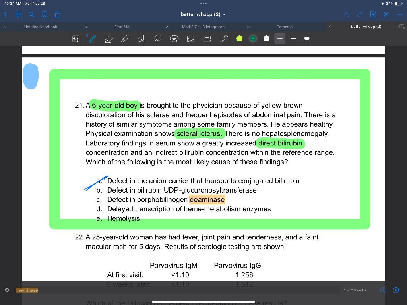
Task: Select the zoom window tool
Action: [x=76, y=39]
